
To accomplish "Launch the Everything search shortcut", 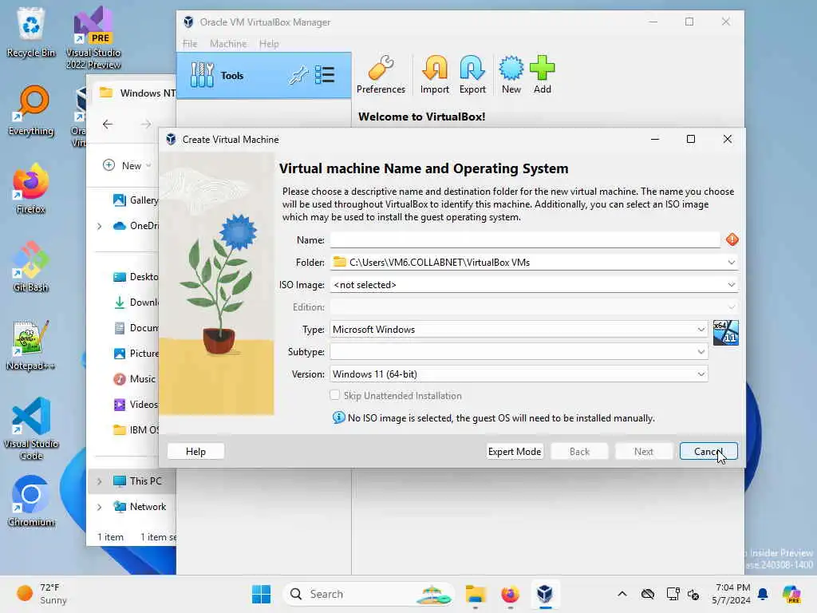I will 31,110.
